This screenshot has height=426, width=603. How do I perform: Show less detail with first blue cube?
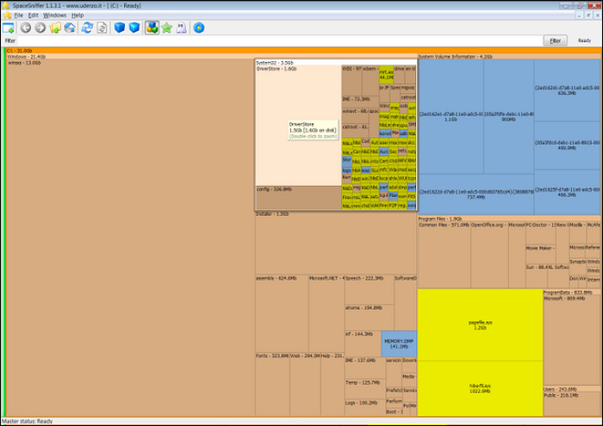coord(120,28)
